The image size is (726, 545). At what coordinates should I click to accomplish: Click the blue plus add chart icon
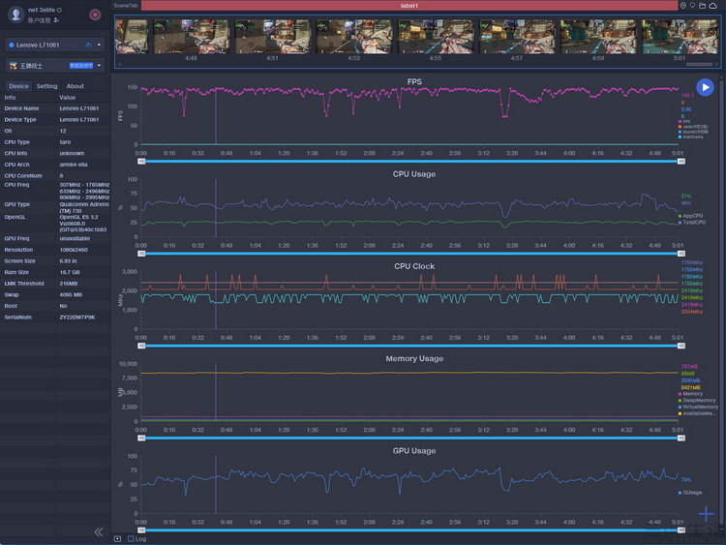tap(706, 514)
